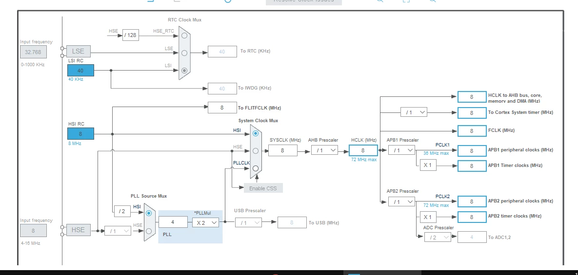The height and width of the screenshot is (275, 578).
Task: Click the 'RTC Clock Mux' title
Action: click(185, 20)
